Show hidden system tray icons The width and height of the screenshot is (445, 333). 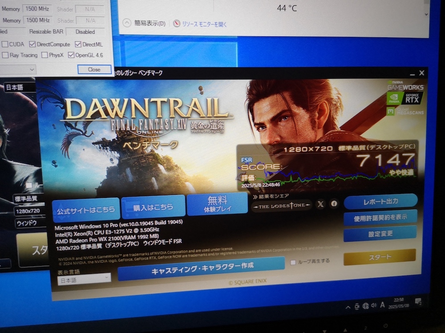click(x=348, y=308)
